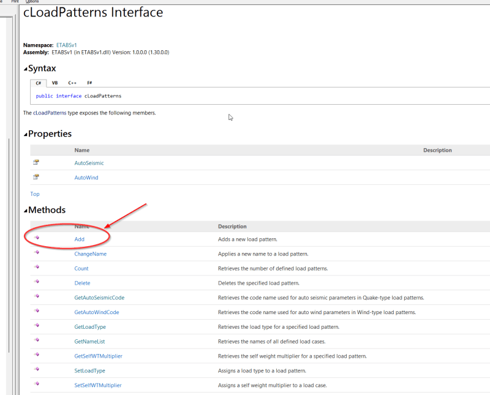The width and height of the screenshot is (490, 395).
Task: Click 'Retrieves the names of all defined load cases.'
Action: click(x=271, y=341)
